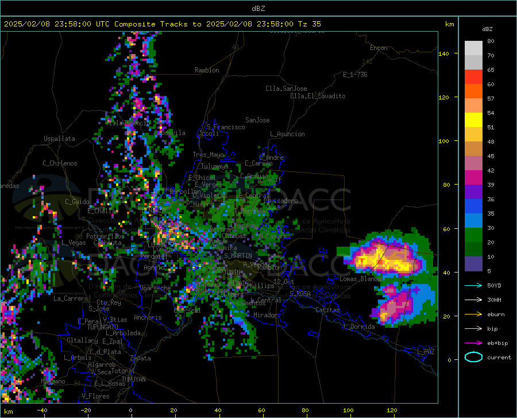Click the V_Flores label at bottom
Viewport: 517px width, 418px height.
[95, 396]
